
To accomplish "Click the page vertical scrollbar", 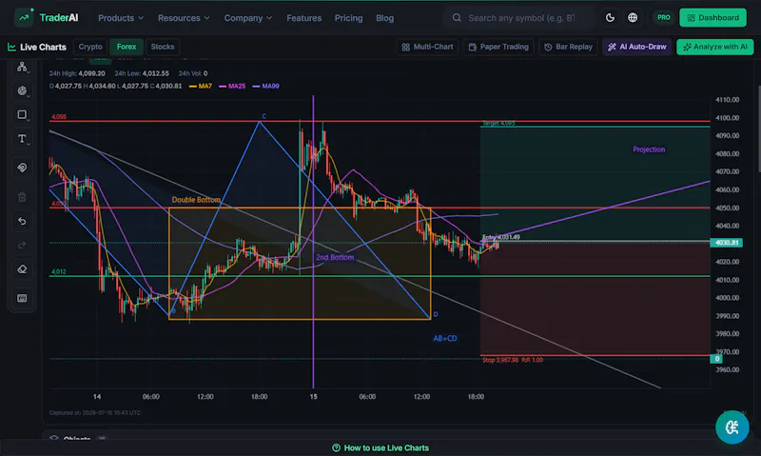I will (759, 129).
